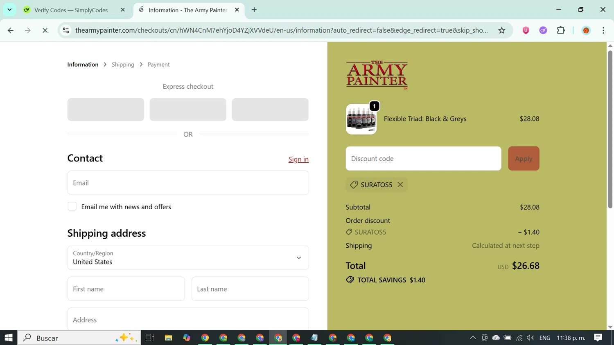Go forward in browser history
The height and width of the screenshot is (345, 614).
pos(28,30)
